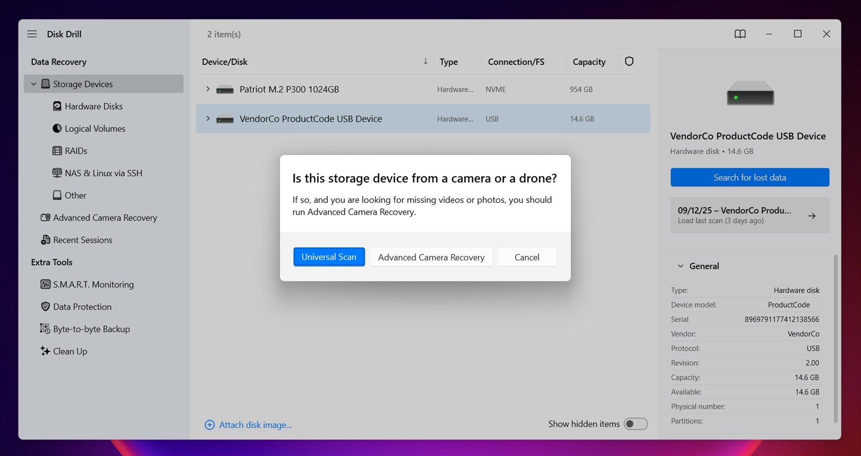Go to Recent Sessions
Viewport: 861px width, 456px height.
(x=82, y=240)
